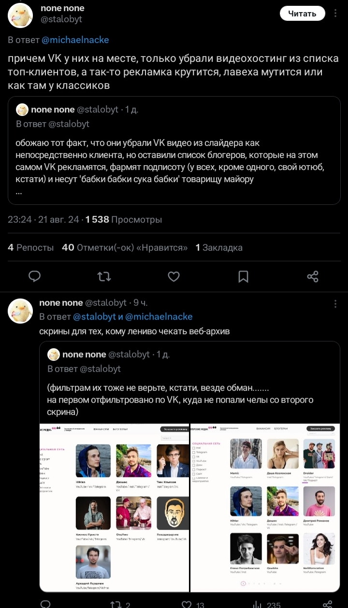Open the three-dot menu of the top tweet
Image resolution: width=348 pixels, height=608 pixels.
[x=335, y=14]
